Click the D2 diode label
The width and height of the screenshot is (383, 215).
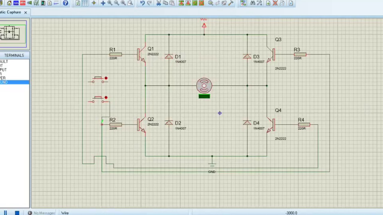(178, 123)
